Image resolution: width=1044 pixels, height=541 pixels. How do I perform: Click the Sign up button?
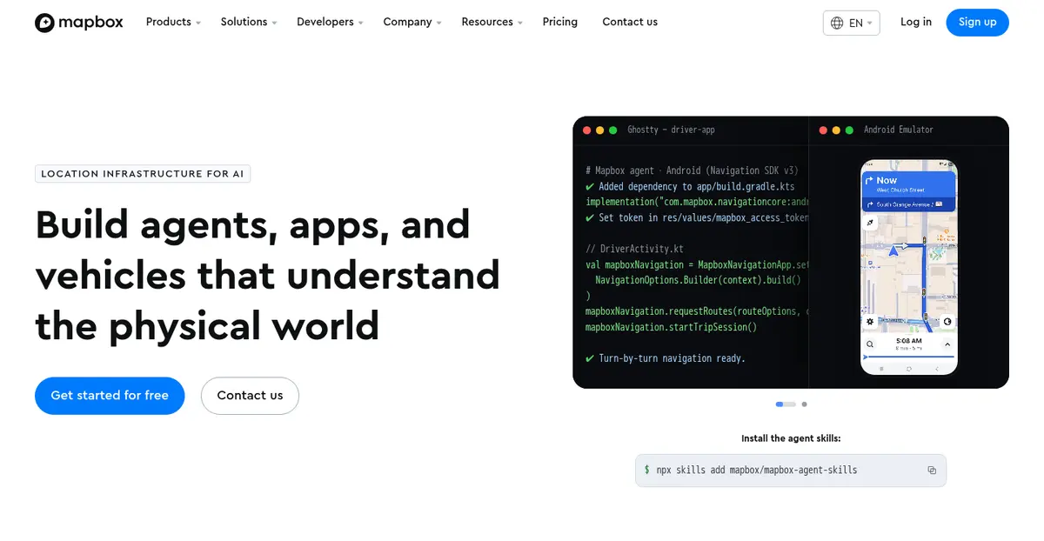[977, 23]
